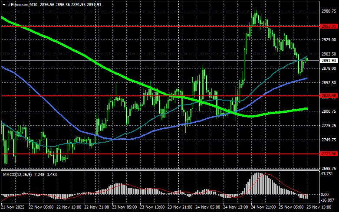Select the MACD values -7.248 -3.453
Screen dimensions: 339x212
(x=45, y=174)
